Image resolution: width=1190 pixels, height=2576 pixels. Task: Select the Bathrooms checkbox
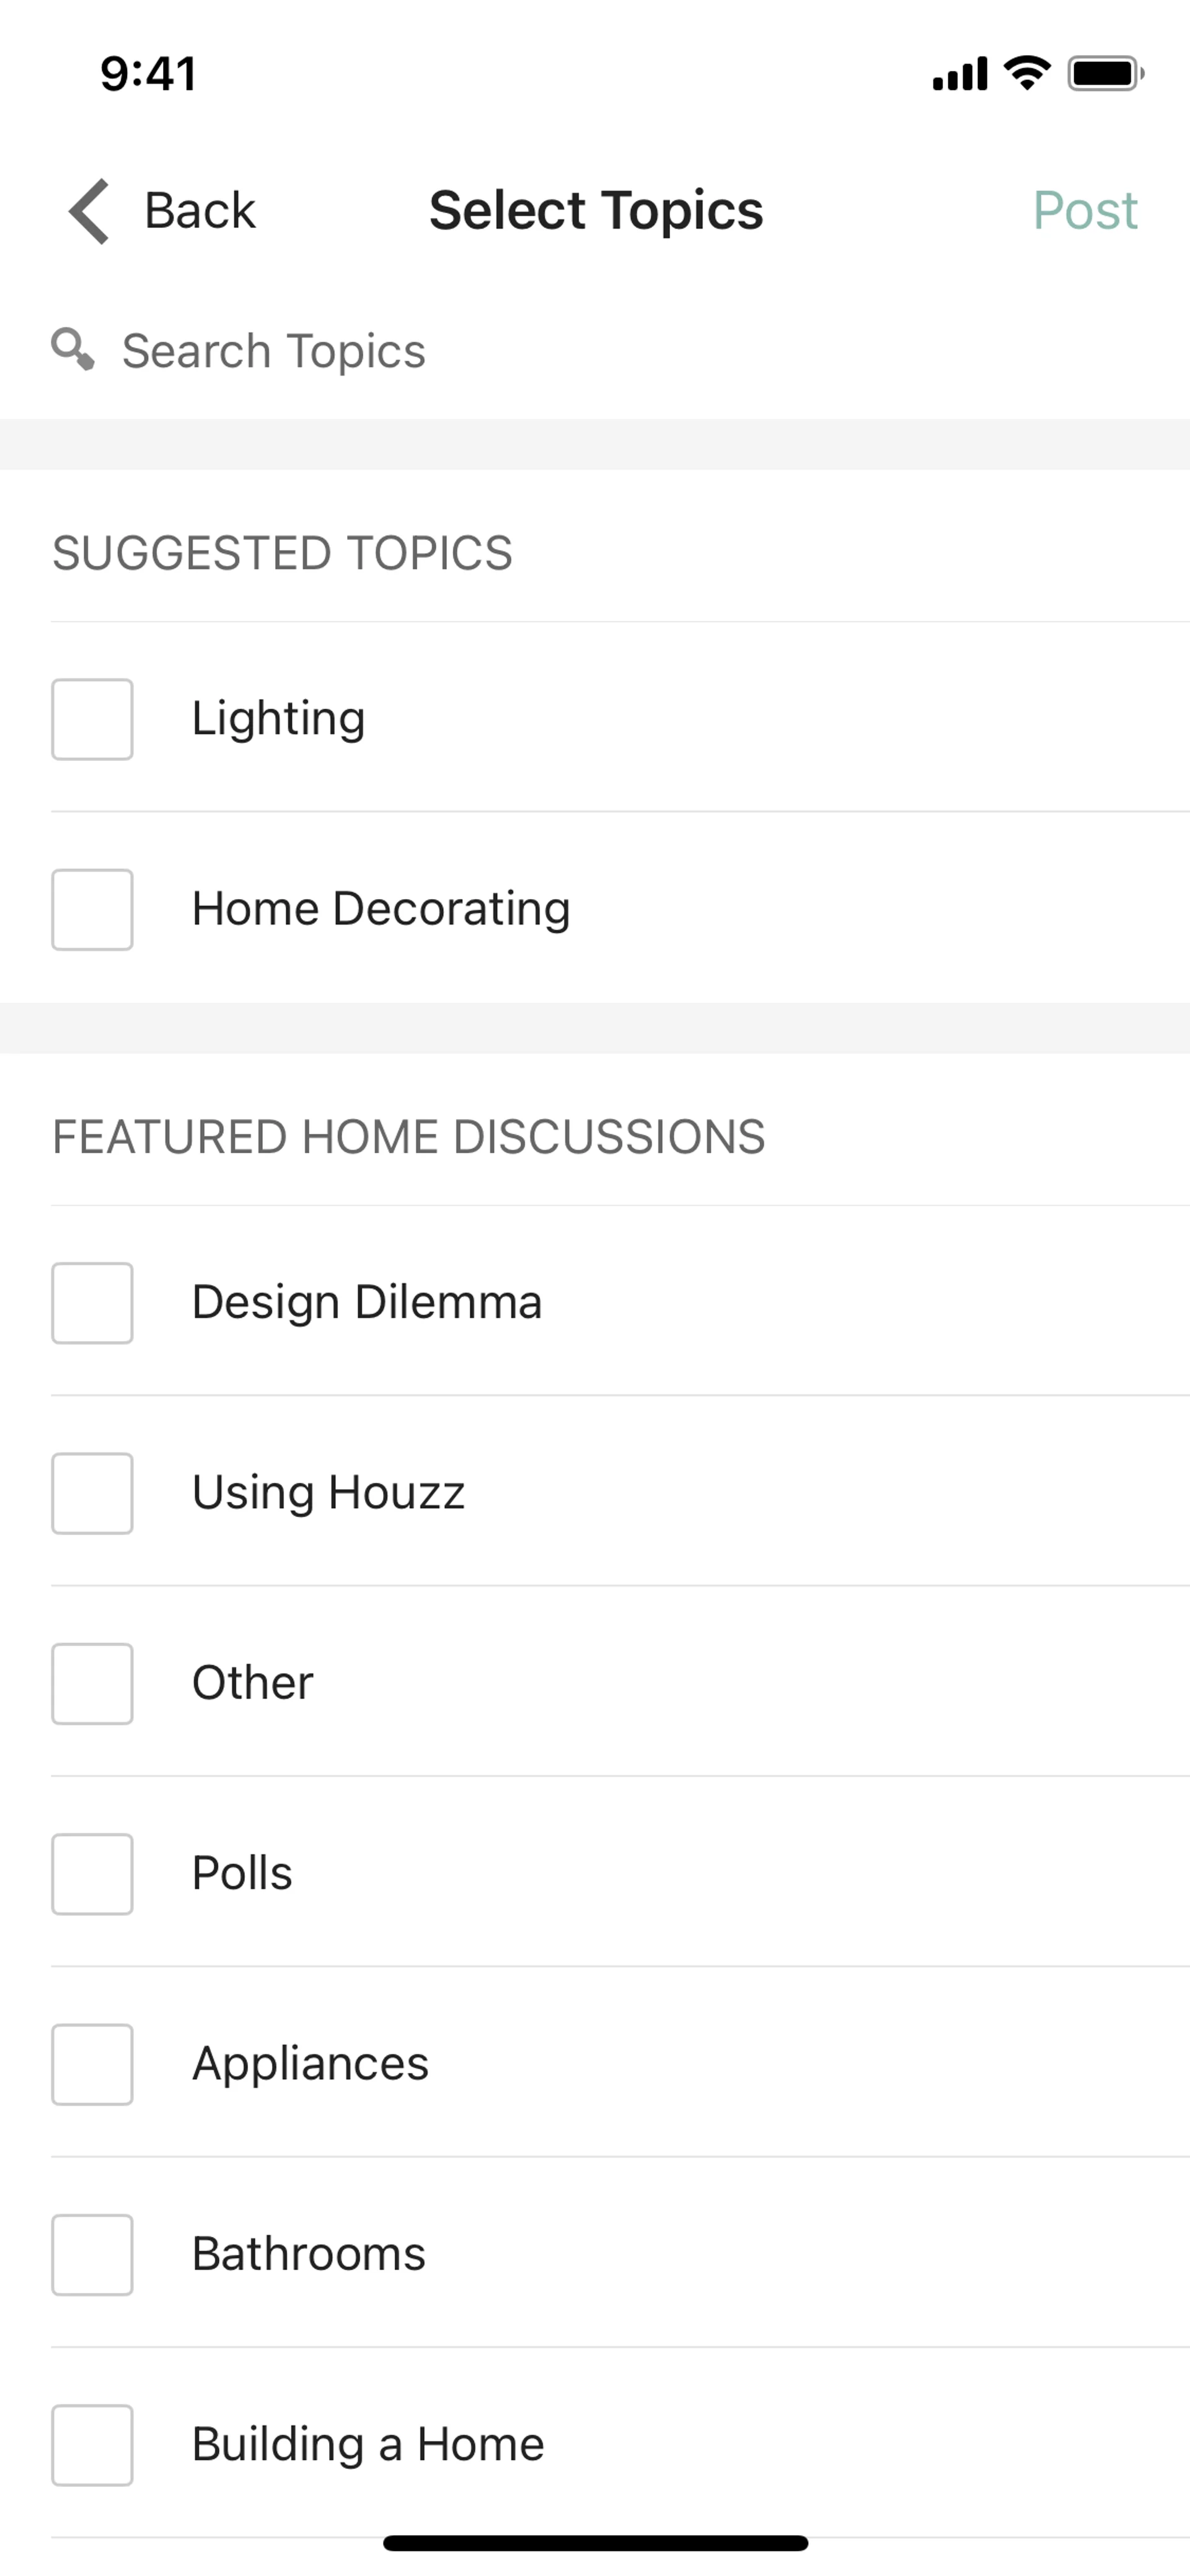tap(92, 2254)
